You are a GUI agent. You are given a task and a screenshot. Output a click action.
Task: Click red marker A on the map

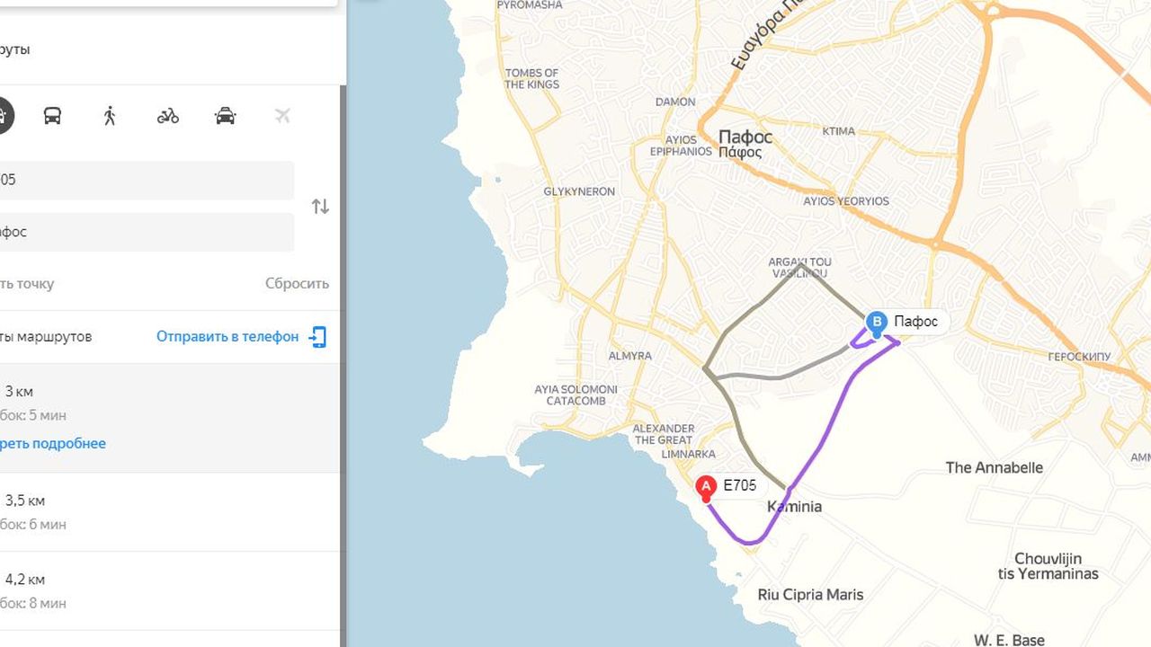[706, 488]
